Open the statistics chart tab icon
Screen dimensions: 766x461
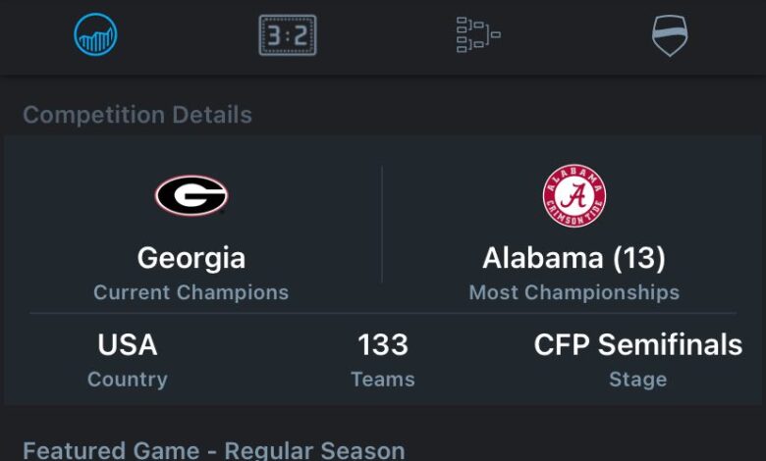coord(95,35)
